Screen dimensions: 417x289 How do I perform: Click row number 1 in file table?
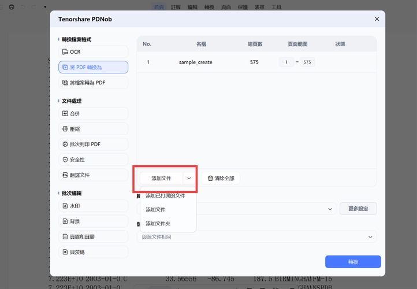(x=148, y=62)
